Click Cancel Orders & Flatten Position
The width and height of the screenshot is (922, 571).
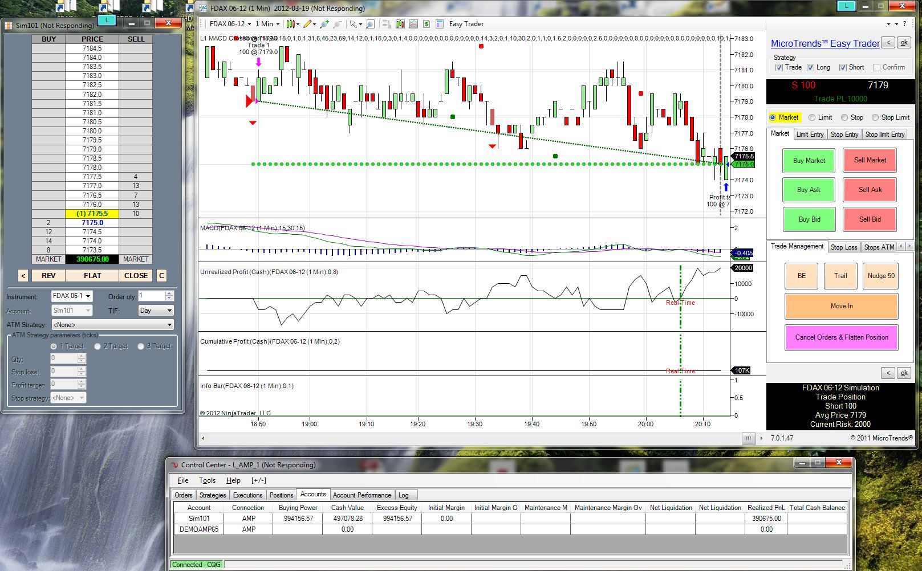(842, 337)
